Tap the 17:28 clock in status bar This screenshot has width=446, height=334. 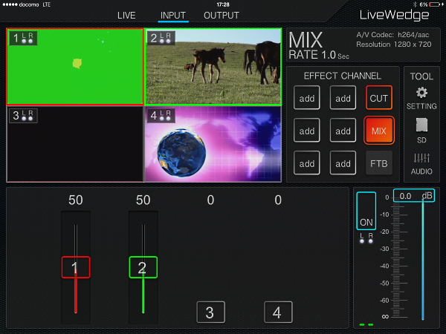click(223, 4)
